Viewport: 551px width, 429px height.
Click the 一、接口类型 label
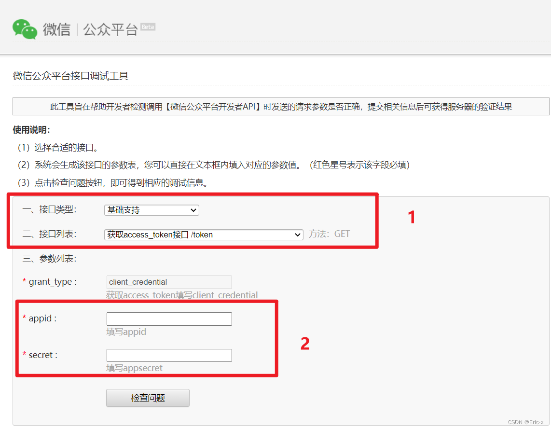point(49,210)
